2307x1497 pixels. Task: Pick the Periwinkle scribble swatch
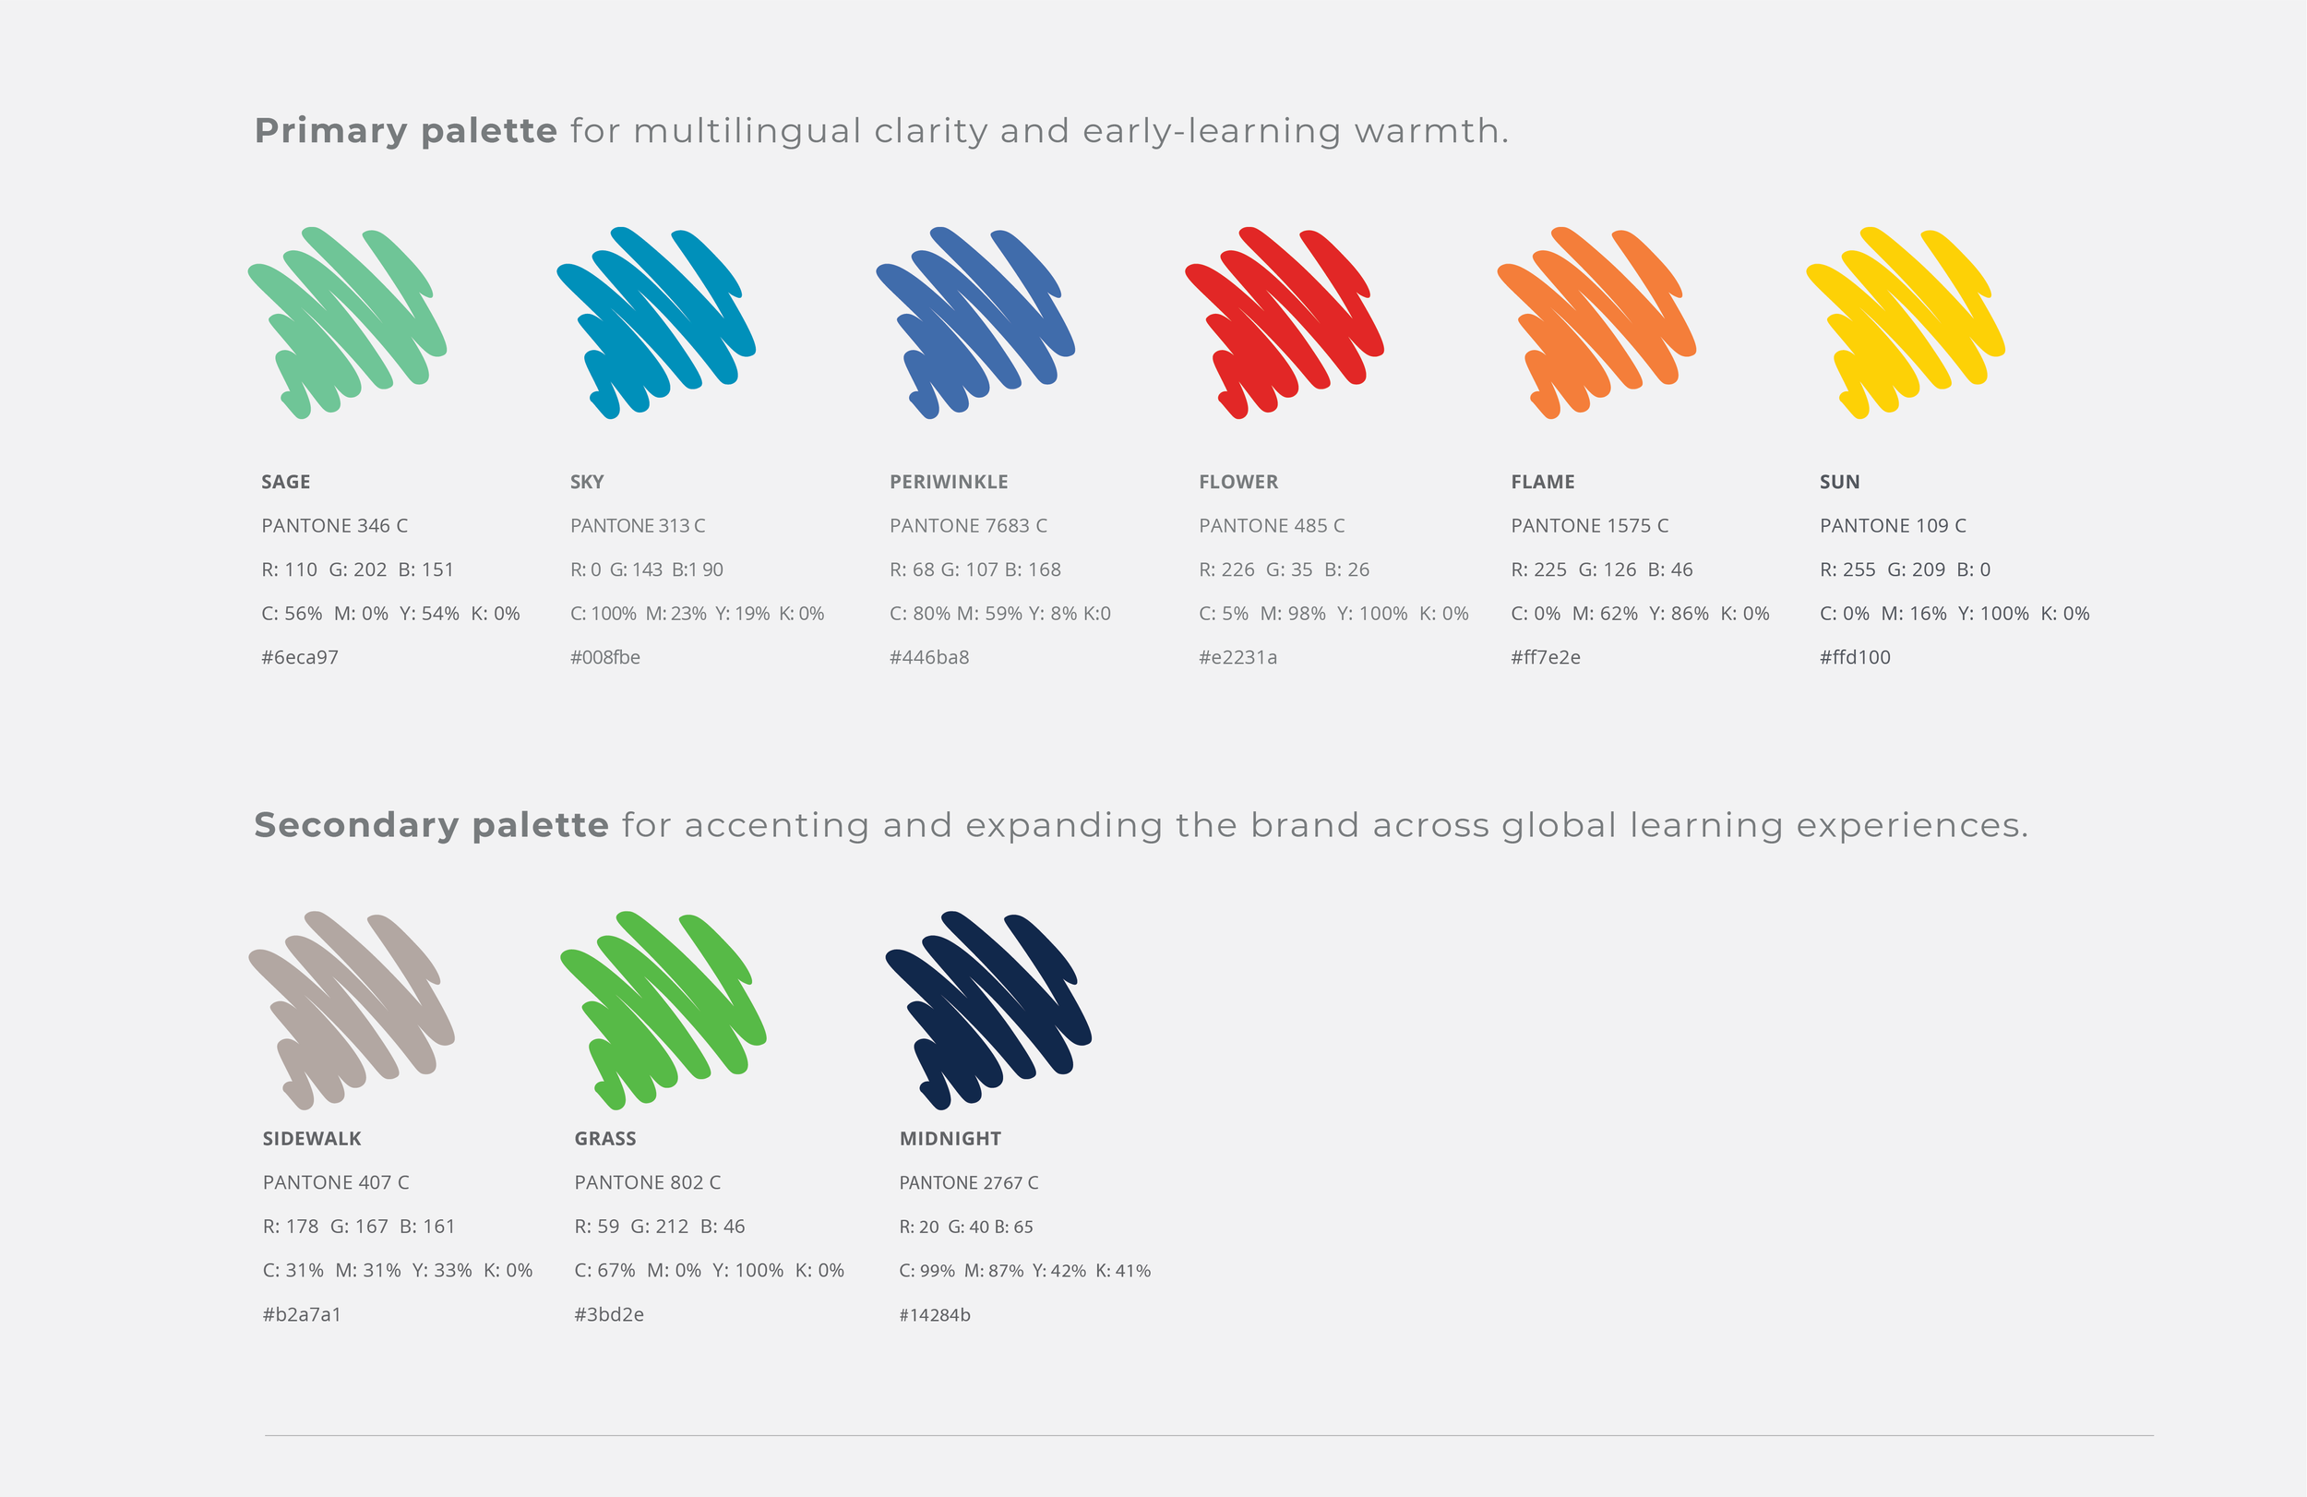pos(976,323)
